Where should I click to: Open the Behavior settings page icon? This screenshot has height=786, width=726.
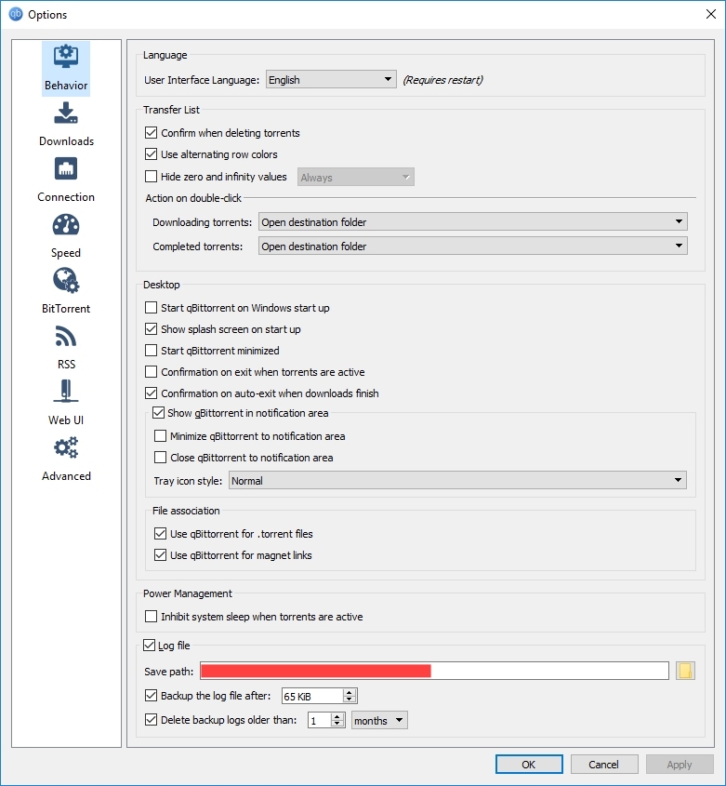click(66, 57)
